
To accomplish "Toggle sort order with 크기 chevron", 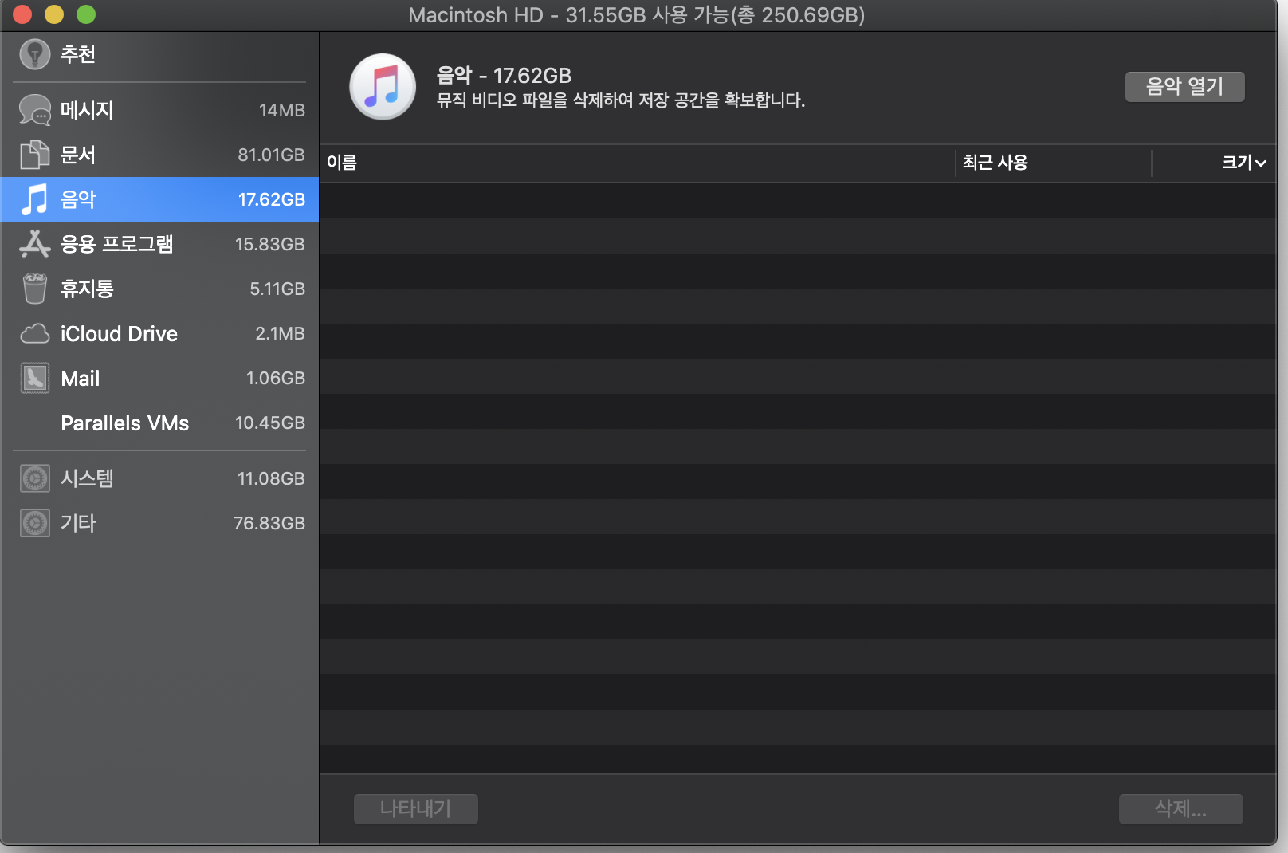I will [x=1260, y=163].
